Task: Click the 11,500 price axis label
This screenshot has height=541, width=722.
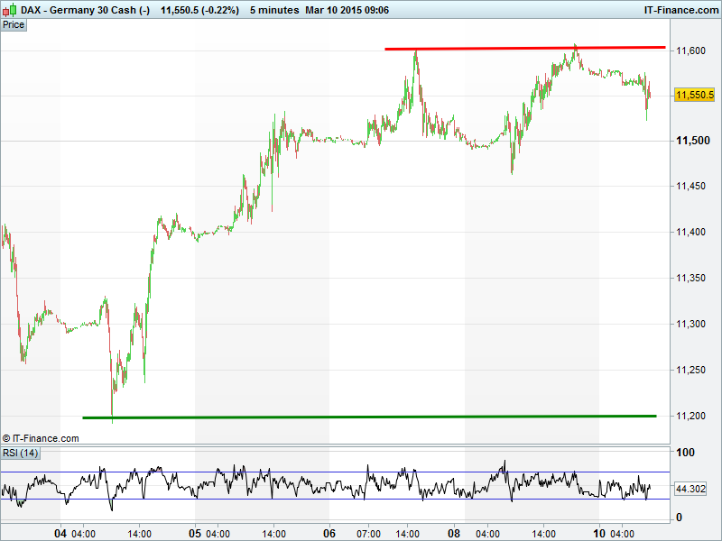Action: [691, 142]
